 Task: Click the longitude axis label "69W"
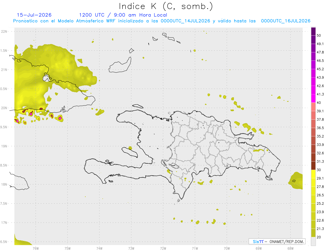tap(259, 248)
